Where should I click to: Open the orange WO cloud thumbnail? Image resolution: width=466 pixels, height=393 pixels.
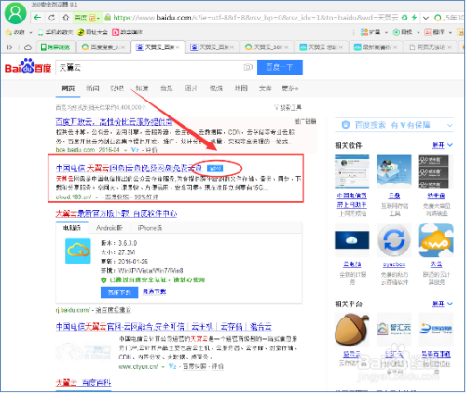(436, 239)
